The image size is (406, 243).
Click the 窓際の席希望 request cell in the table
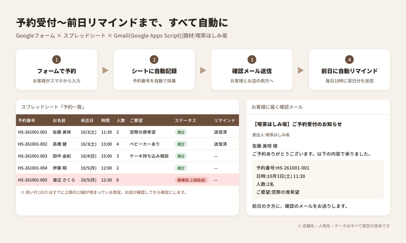point(143,132)
